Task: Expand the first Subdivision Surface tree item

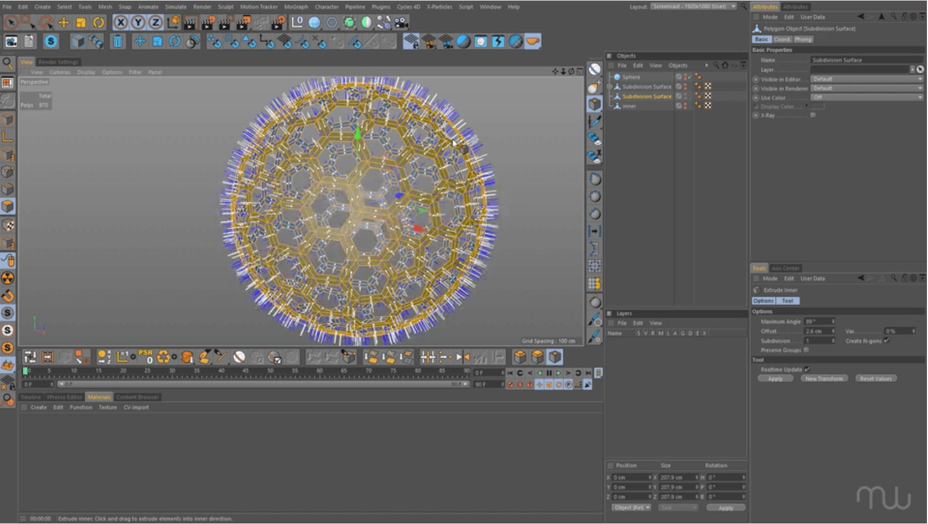Action: (610, 86)
